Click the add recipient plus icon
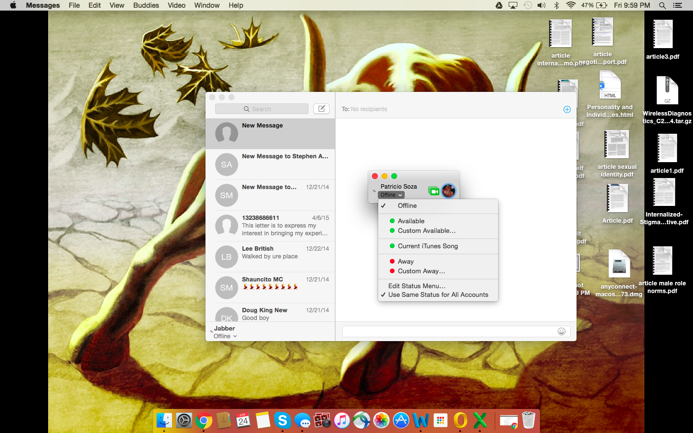693x433 pixels. tap(567, 109)
